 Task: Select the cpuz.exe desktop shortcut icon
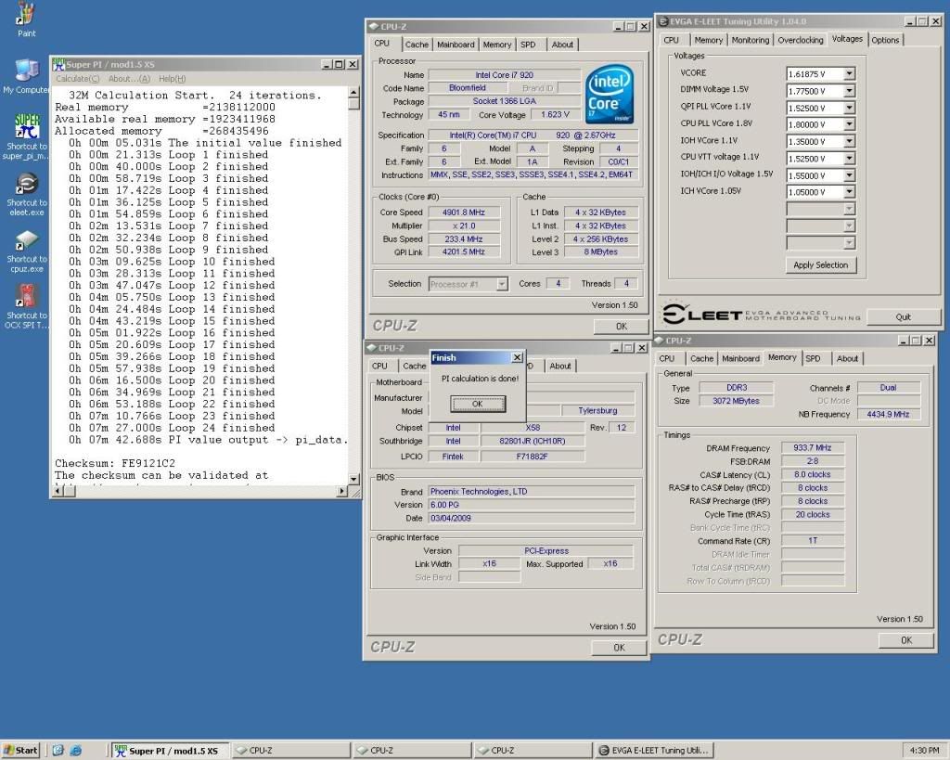click(27, 240)
